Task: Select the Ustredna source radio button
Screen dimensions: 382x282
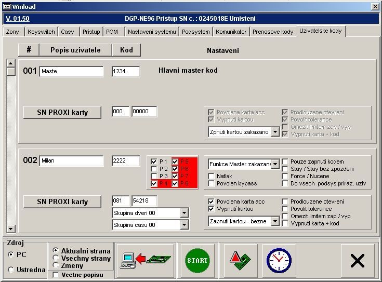Action: [x=11, y=270]
